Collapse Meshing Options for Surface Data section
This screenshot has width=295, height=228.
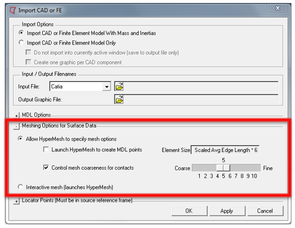(x=17, y=126)
